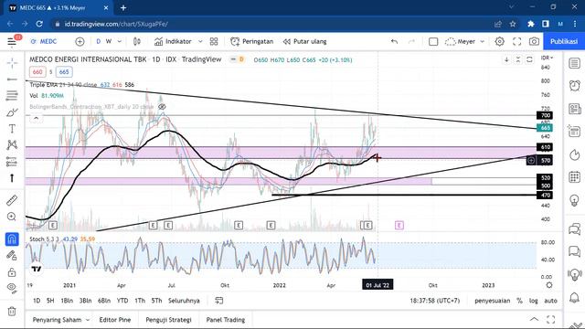Open the patterns tool group

[12, 144]
